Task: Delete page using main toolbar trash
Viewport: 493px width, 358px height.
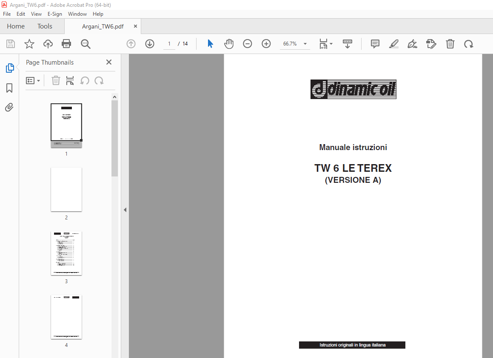Action: pos(450,44)
